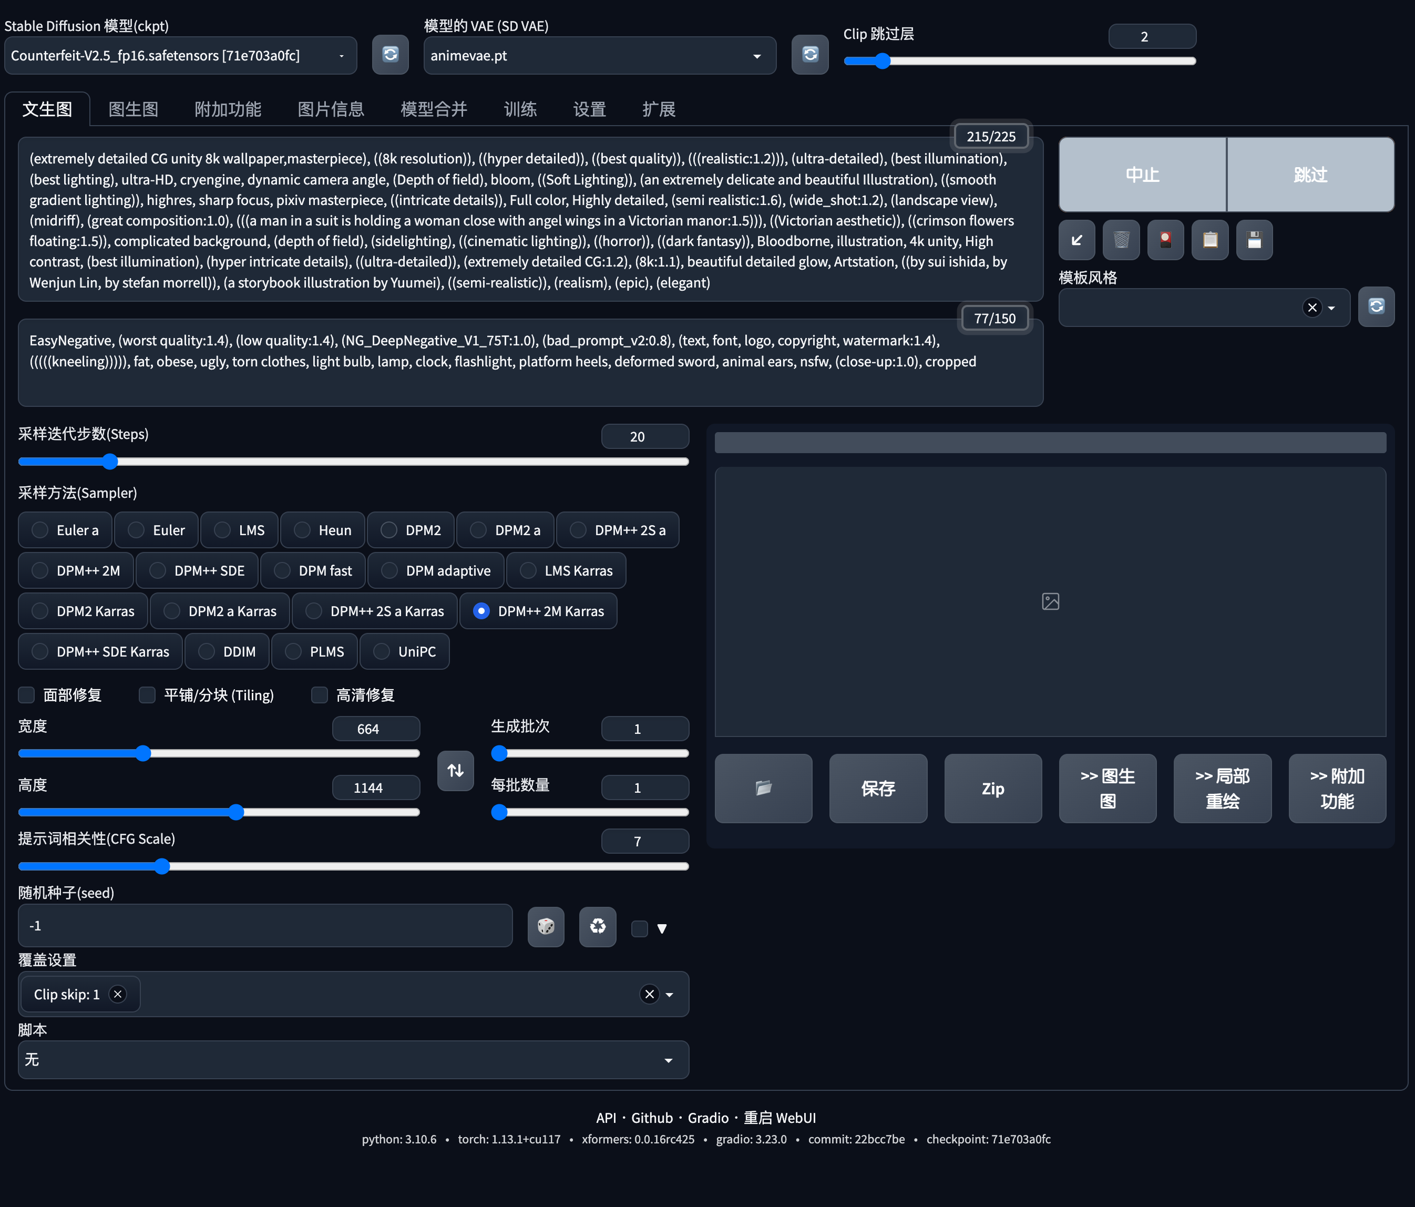Viewport: 1415px width, 1207px height.
Task: Switch to the 文生图 tab
Action: [x=47, y=109]
